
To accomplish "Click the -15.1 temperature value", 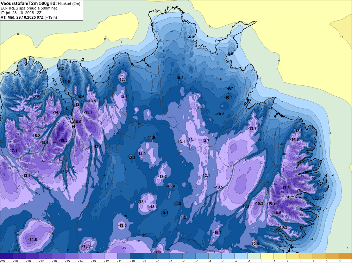I will [44, 142].
